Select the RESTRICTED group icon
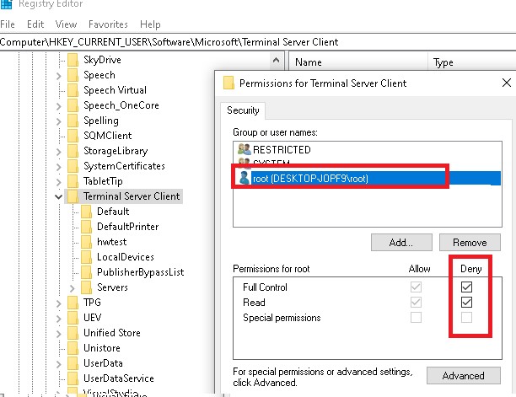The image size is (516, 397). 245,150
